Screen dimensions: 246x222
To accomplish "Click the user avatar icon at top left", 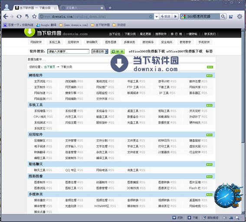I will (7, 7).
